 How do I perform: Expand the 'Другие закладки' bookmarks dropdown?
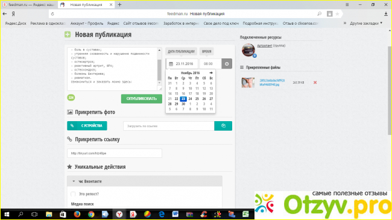click(366, 24)
